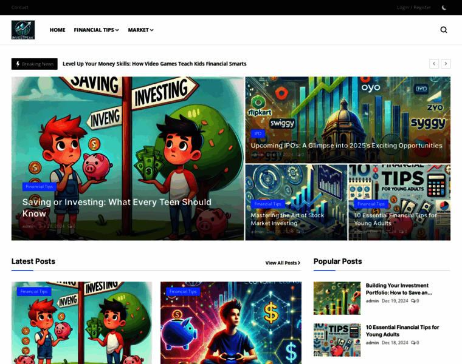Screen dimensions: 462x364
Task: Open 10 Essential Financial Tips featured card title
Action: [395, 219]
